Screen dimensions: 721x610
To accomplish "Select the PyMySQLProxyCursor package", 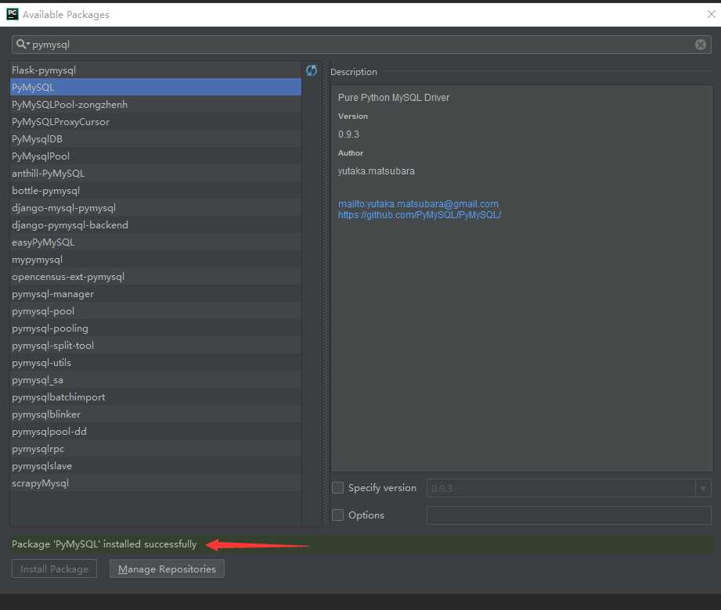I will click(x=156, y=122).
